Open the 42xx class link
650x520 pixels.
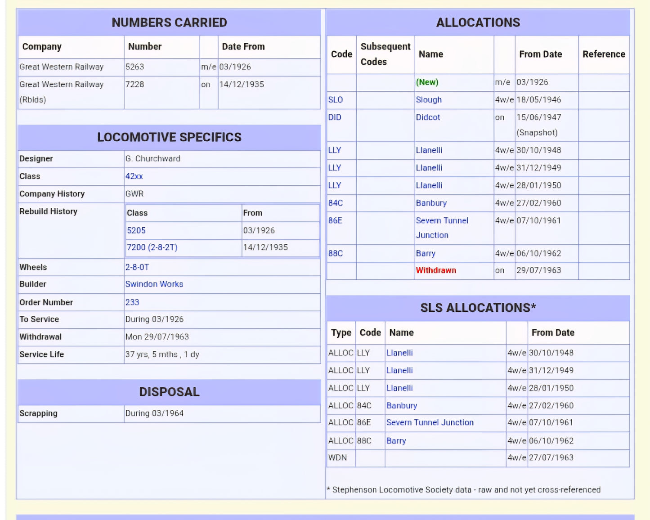pos(134,176)
